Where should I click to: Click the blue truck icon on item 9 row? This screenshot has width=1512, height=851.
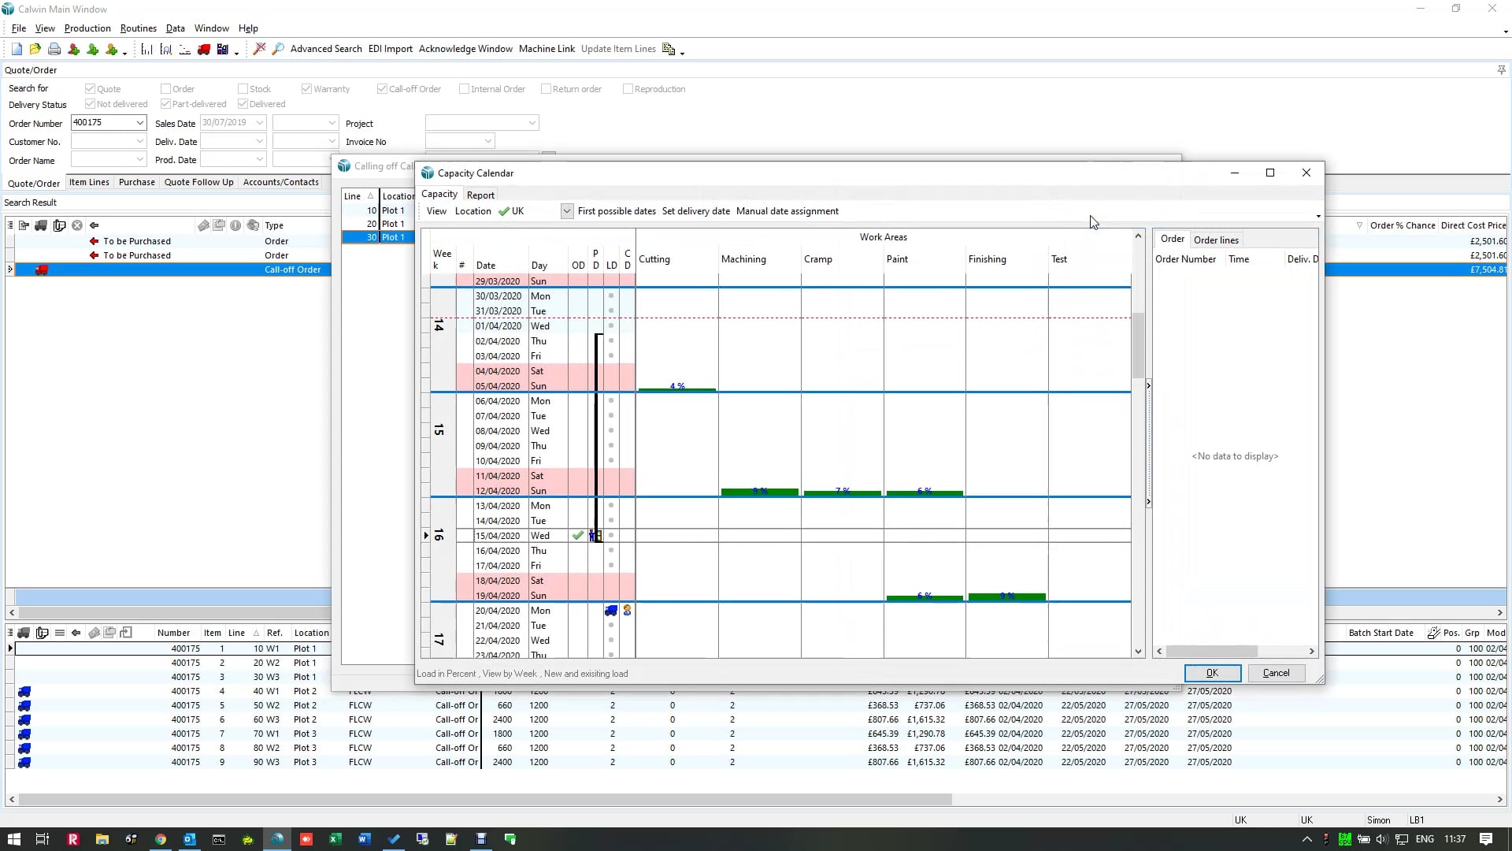click(24, 763)
